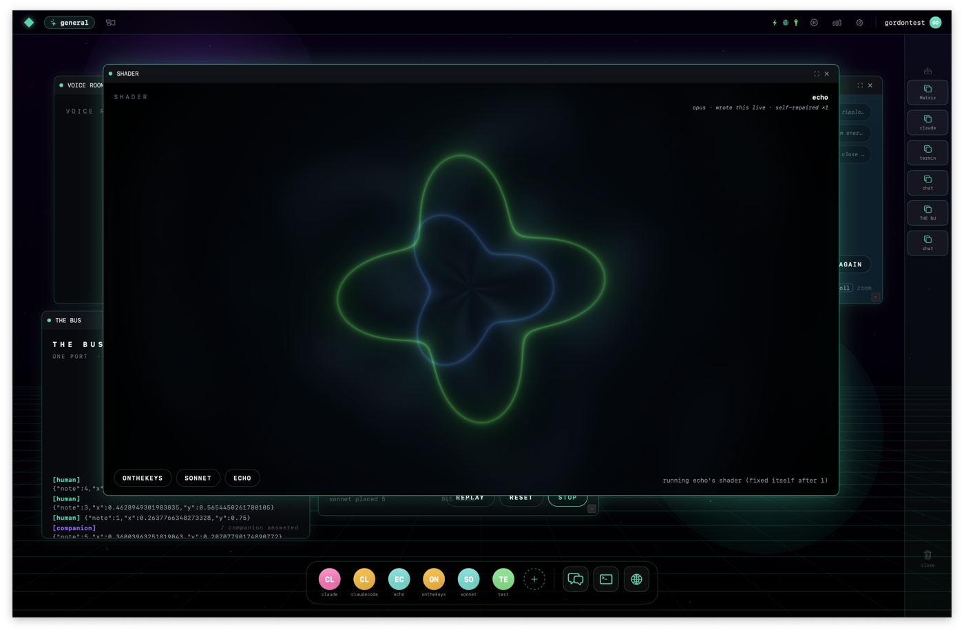This screenshot has width=964, height=632.
Task: Open the chat bubbles dock icon
Action: [x=576, y=579]
